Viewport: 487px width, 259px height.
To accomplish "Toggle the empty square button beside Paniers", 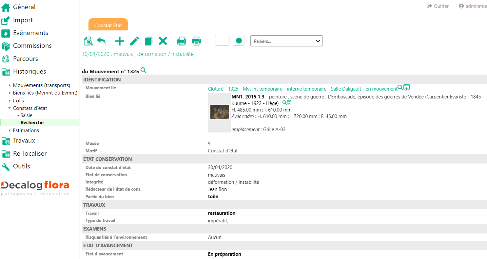I will (222, 41).
